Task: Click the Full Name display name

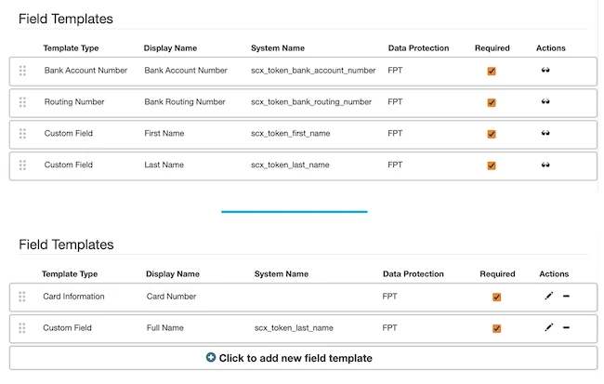Action: point(164,328)
